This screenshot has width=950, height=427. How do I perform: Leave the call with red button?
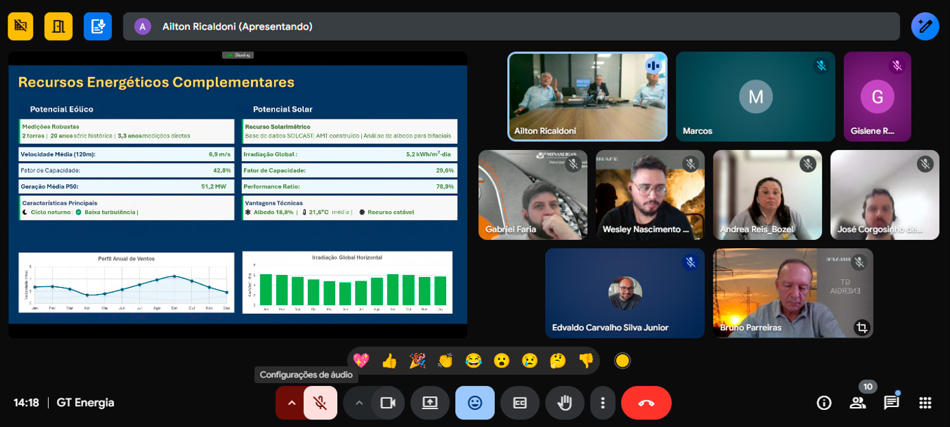646,403
